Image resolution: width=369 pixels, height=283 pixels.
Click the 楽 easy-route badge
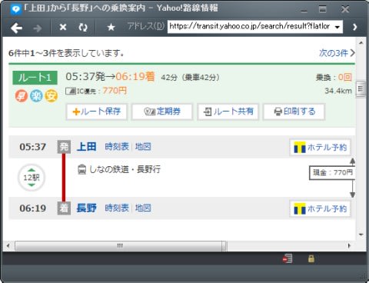[36, 96]
